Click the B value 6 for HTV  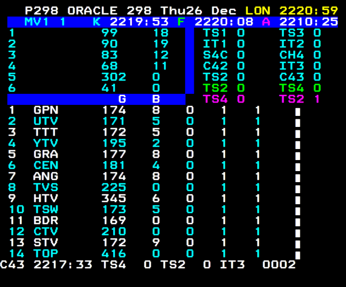pos(156,198)
